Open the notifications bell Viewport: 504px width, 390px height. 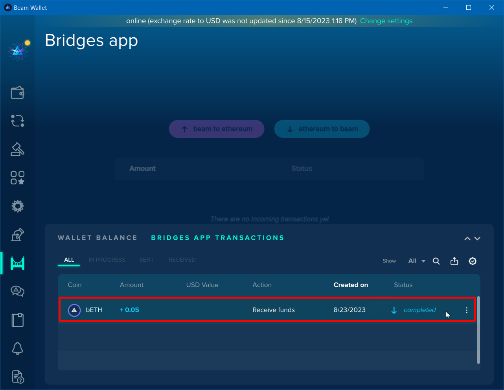click(17, 348)
